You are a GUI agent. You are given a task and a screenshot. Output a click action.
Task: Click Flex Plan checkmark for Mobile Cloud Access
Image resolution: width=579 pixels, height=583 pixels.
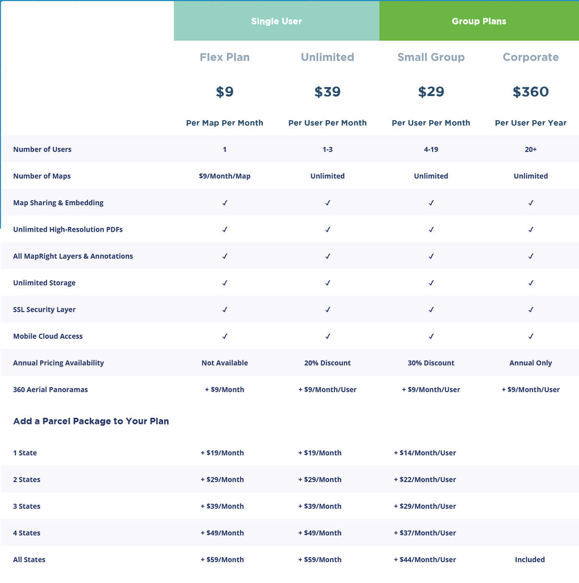coord(225,336)
